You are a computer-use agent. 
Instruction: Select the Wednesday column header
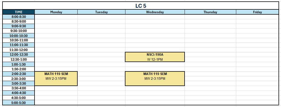155,12
